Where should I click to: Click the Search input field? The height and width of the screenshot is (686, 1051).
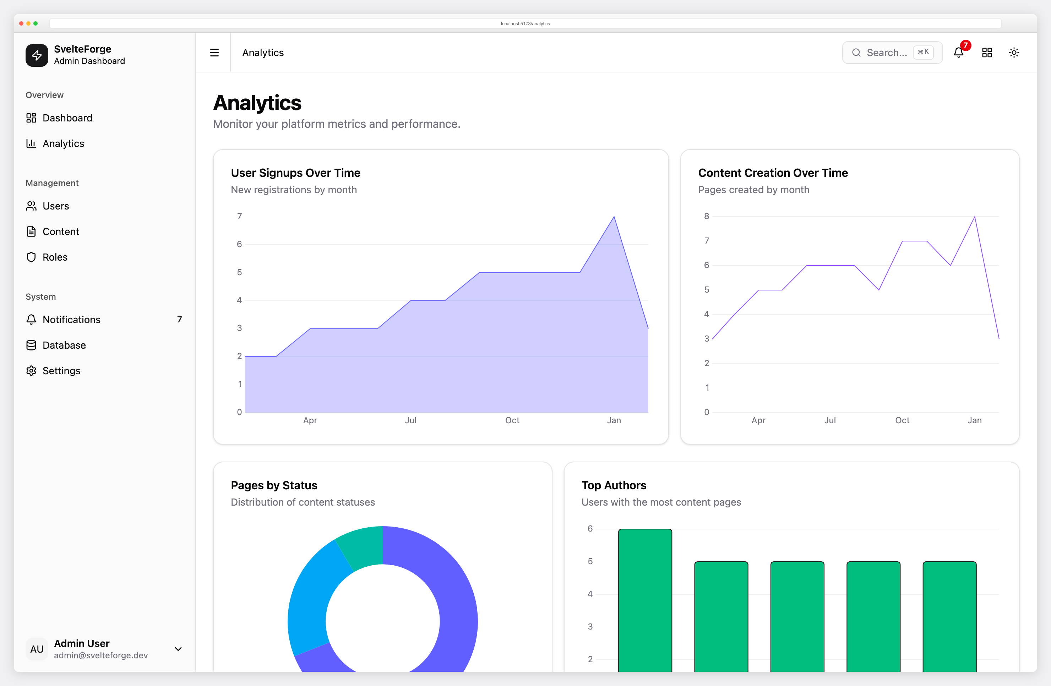(x=893, y=53)
